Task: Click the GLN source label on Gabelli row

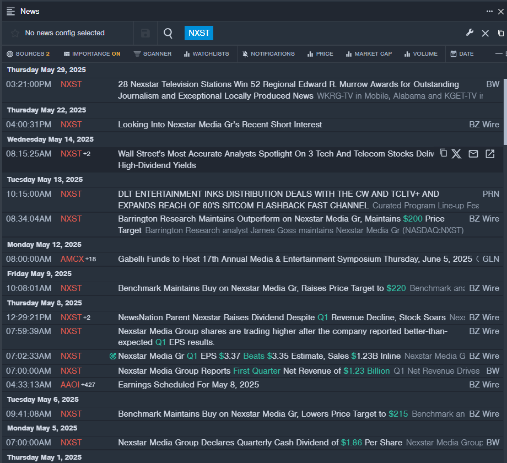Action: [491, 259]
